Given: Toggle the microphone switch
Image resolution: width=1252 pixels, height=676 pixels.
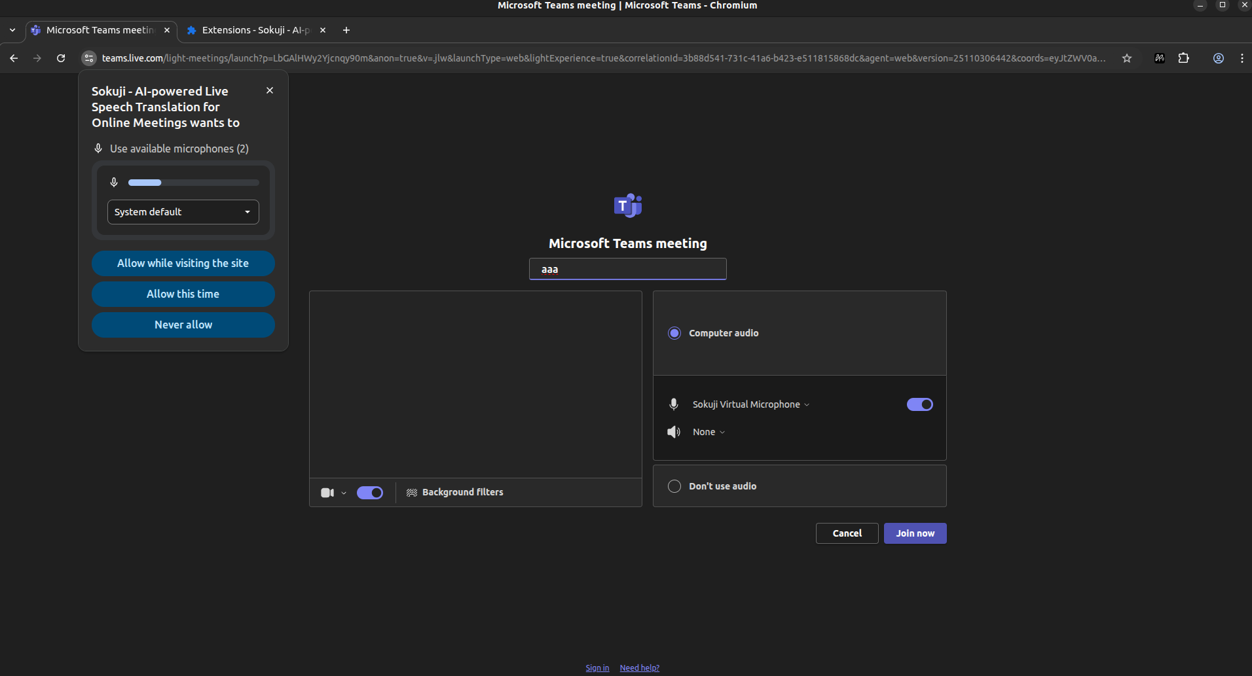Looking at the screenshot, I should tap(920, 404).
